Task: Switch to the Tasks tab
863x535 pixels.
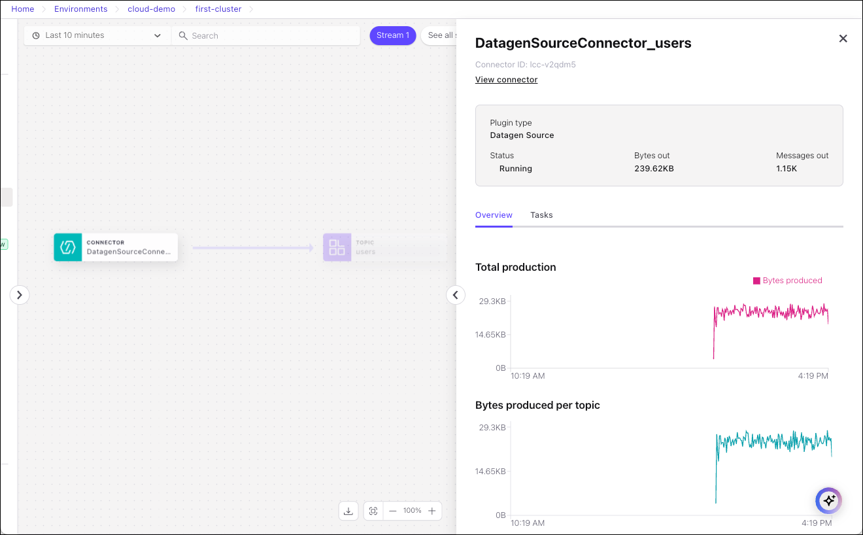Action: 541,215
